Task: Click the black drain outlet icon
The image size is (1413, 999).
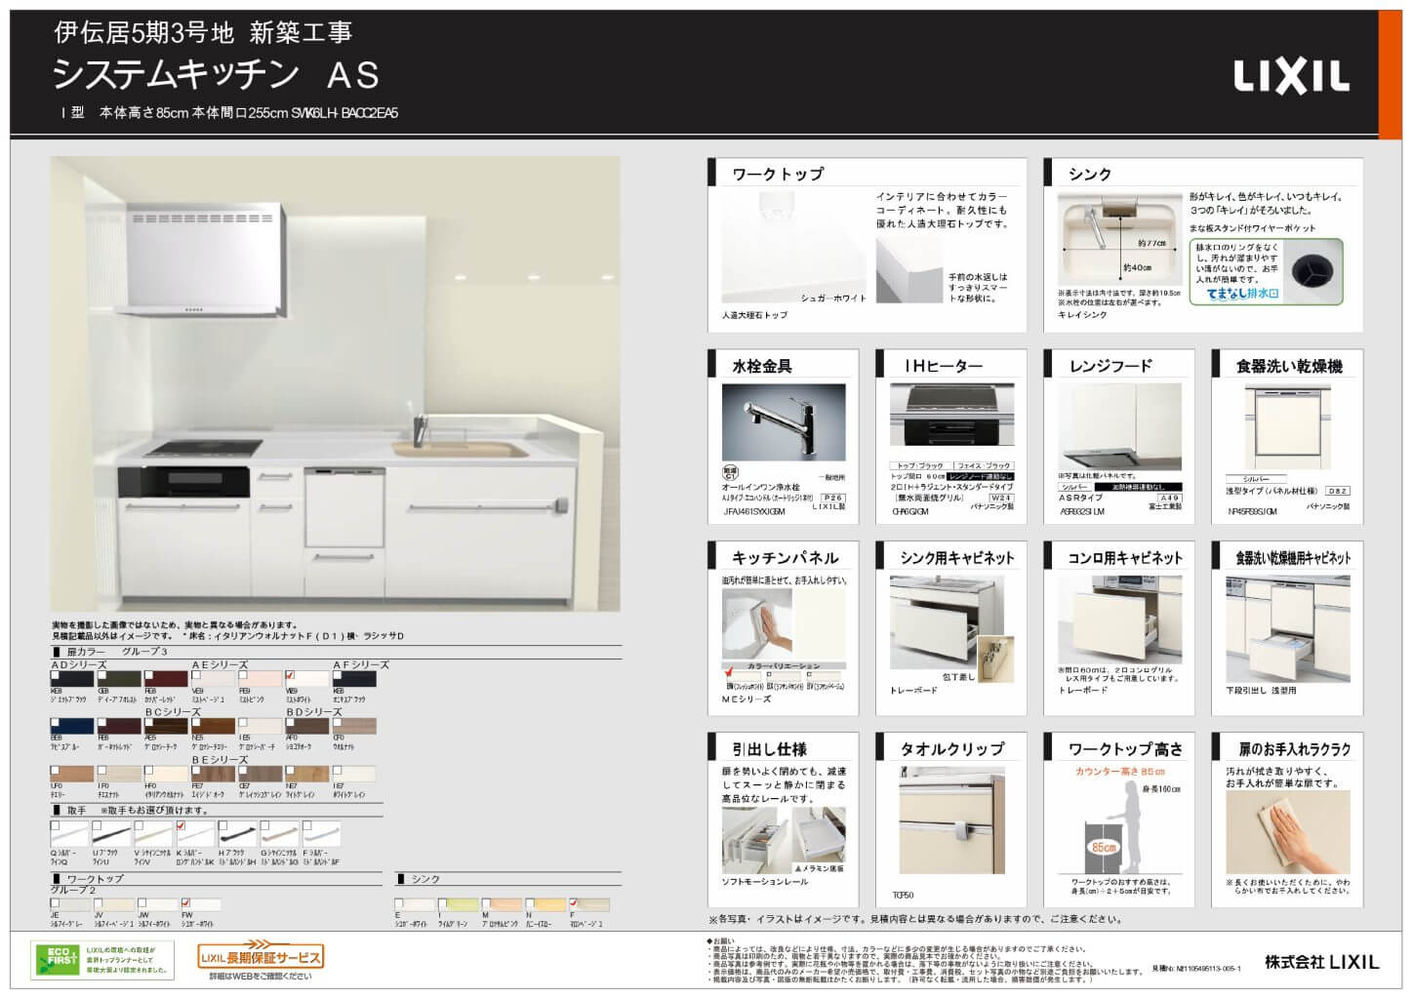Action: pos(1312,269)
